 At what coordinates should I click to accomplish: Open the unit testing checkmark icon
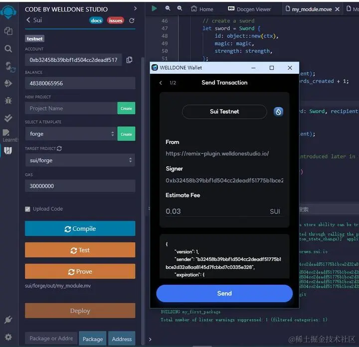click(x=8, y=118)
